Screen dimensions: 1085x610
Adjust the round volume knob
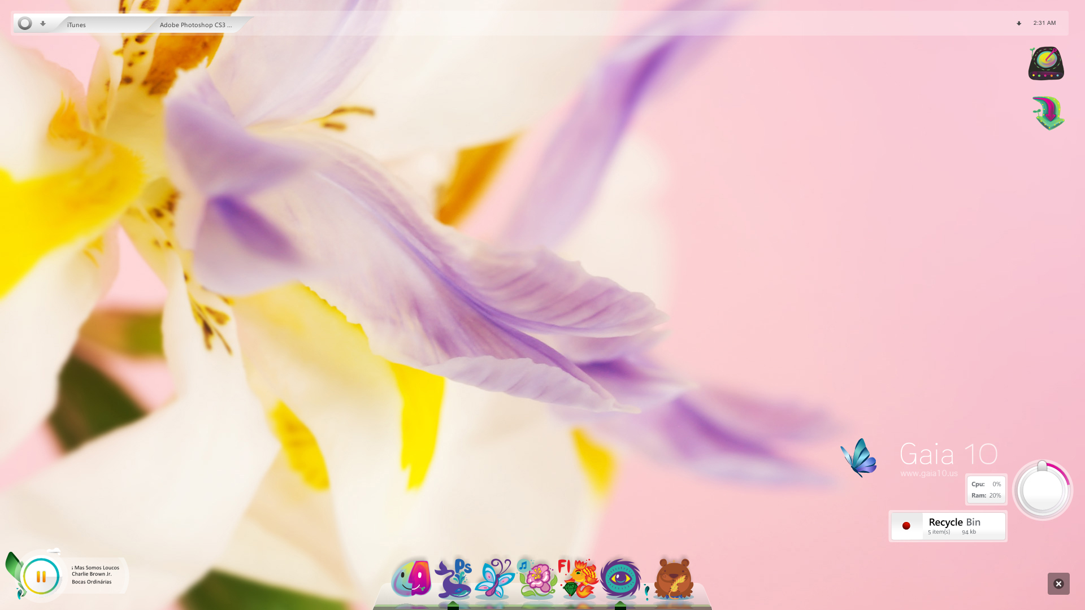[1043, 490]
